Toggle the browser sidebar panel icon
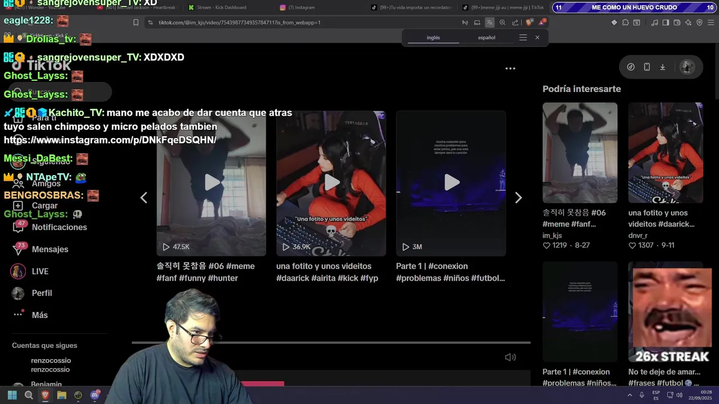This screenshot has height=404, width=719. [x=666, y=22]
